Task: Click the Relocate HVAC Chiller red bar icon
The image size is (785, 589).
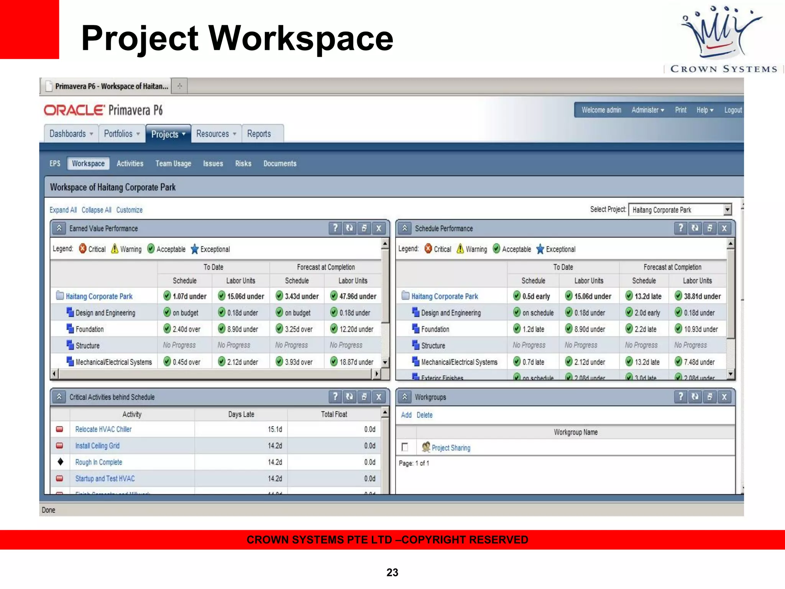Action: 59,429
